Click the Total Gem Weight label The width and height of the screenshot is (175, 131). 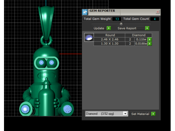click(x=97, y=19)
